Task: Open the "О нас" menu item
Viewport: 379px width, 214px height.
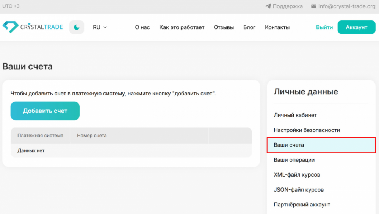Action: [143, 27]
